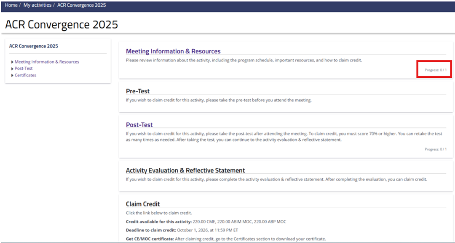Open the Post-Test section heading link
The width and height of the screenshot is (455, 243).
click(139, 125)
